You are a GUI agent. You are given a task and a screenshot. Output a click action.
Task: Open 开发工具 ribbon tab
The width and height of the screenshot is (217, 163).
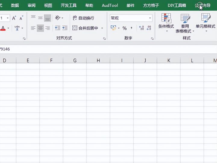pyautogui.click(x=69, y=5)
